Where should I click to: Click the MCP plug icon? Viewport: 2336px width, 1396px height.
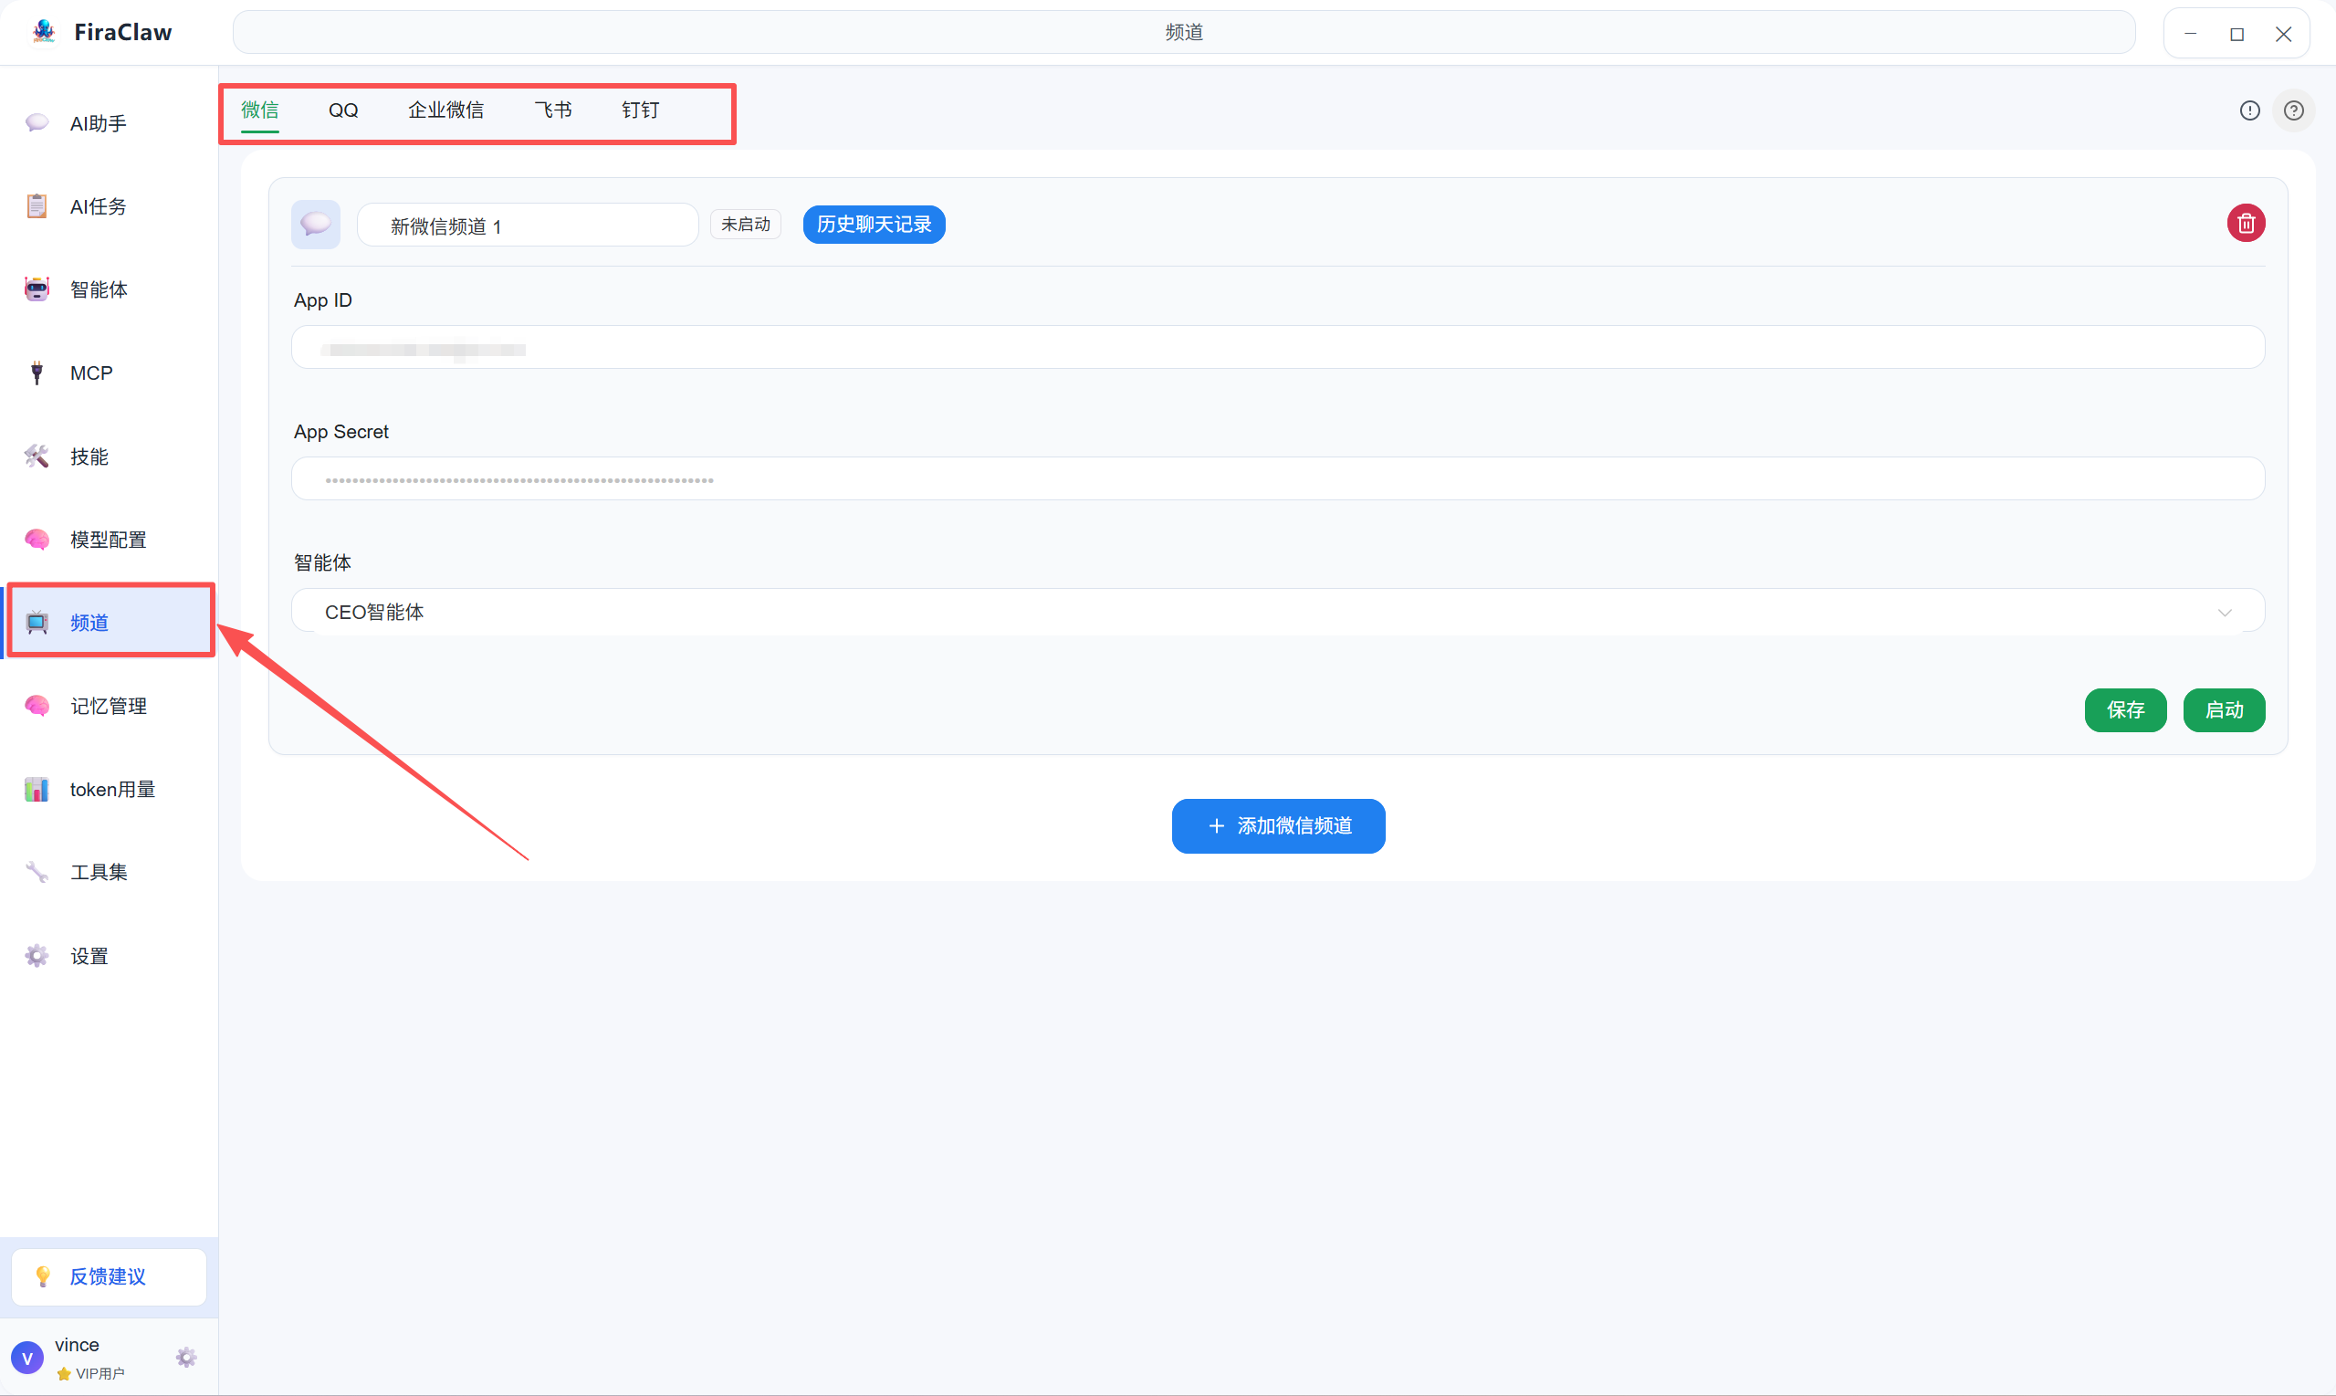pos(37,373)
